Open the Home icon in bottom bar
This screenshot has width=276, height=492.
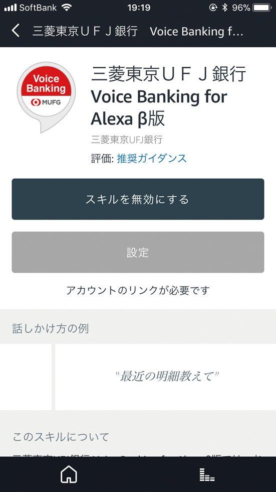[x=69, y=474]
